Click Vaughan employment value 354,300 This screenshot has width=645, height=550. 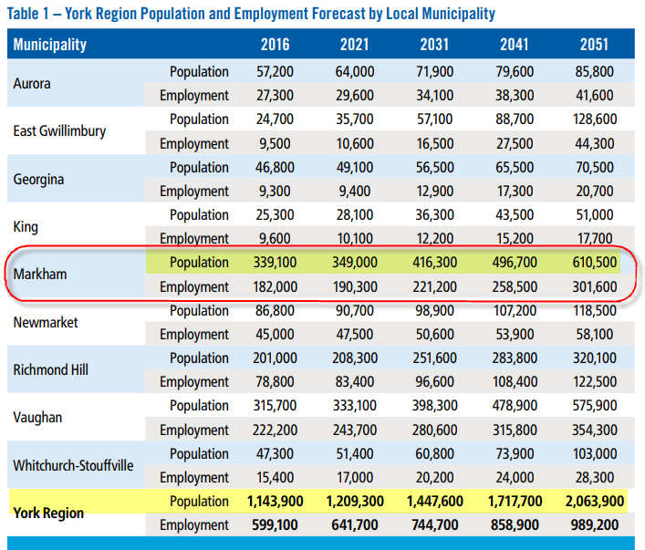[x=595, y=431]
